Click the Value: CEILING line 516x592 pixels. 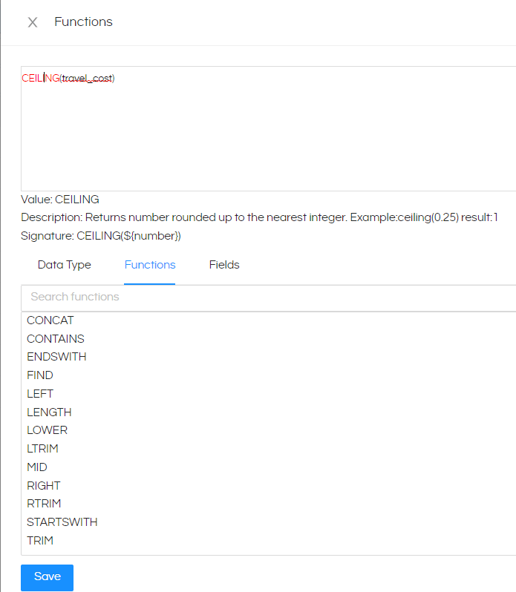pos(60,200)
